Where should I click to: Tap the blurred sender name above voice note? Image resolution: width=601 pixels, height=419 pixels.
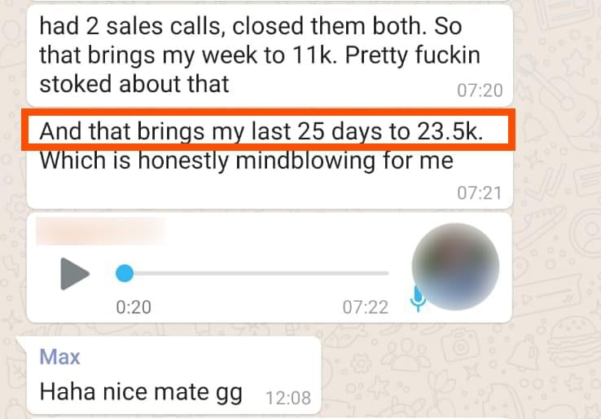101,231
